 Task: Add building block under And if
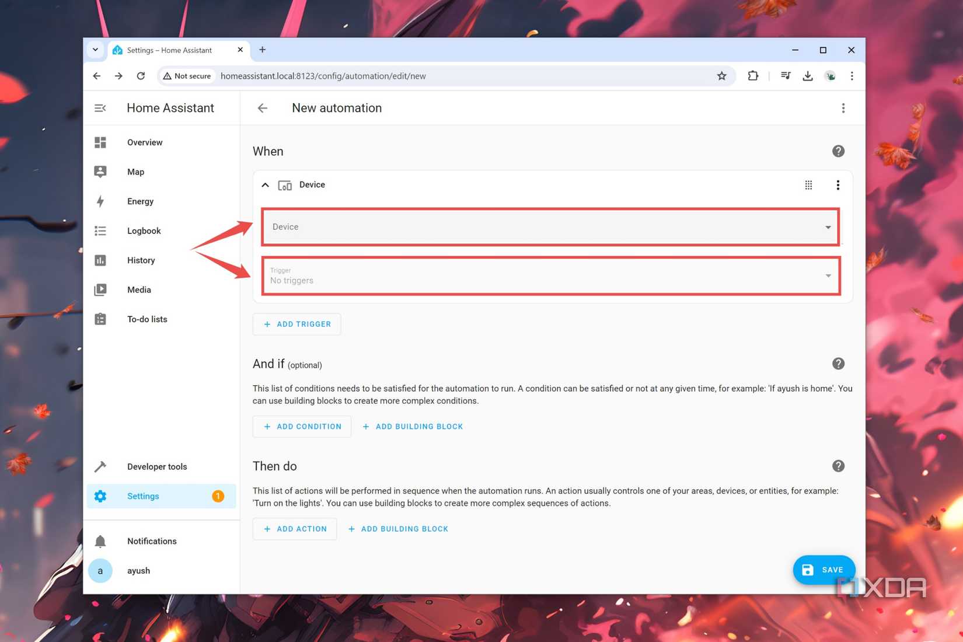[413, 427]
